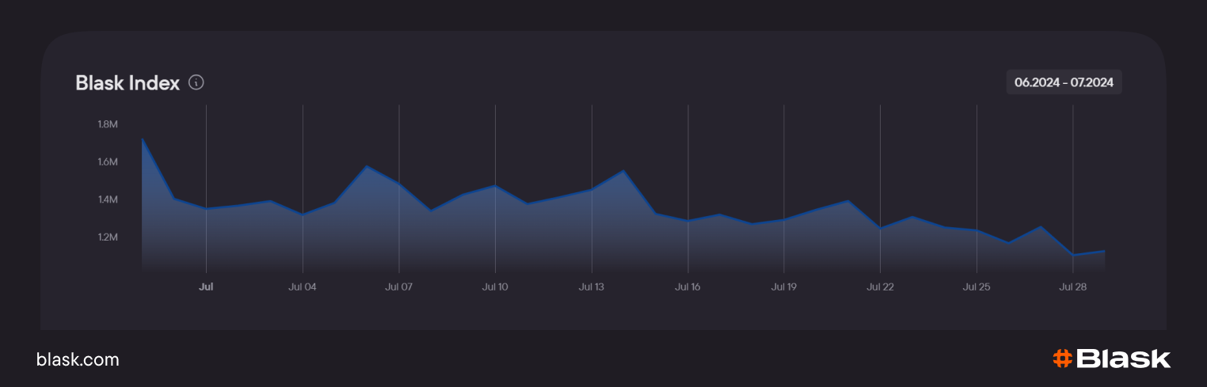The height and width of the screenshot is (387, 1207).
Task: Open the blask.com link
Action: coord(78,359)
